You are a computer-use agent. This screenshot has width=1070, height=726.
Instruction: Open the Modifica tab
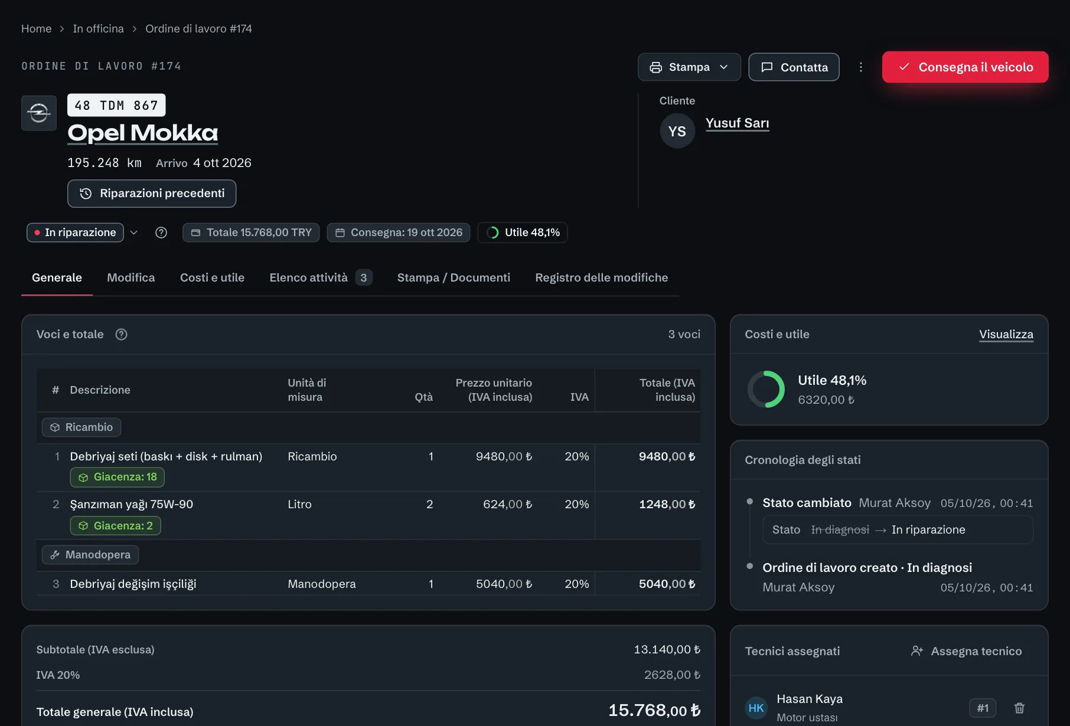click(131, 277)
